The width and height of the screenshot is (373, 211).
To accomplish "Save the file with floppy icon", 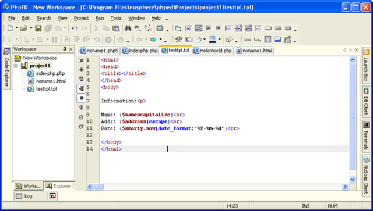I will 38,28.
